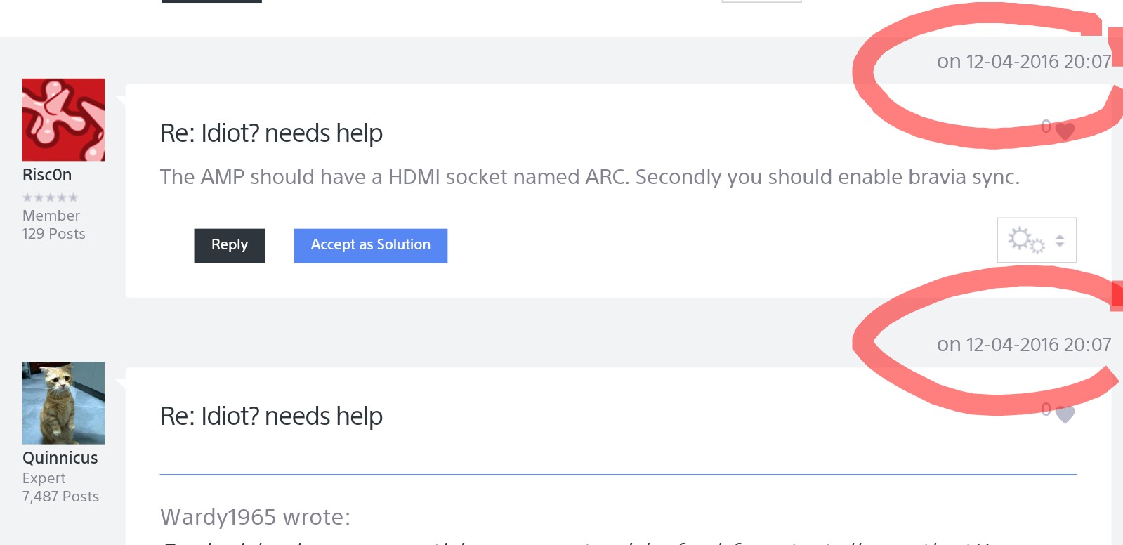Give kudos to Quinnicus's reply via heart

[1065, 414]
